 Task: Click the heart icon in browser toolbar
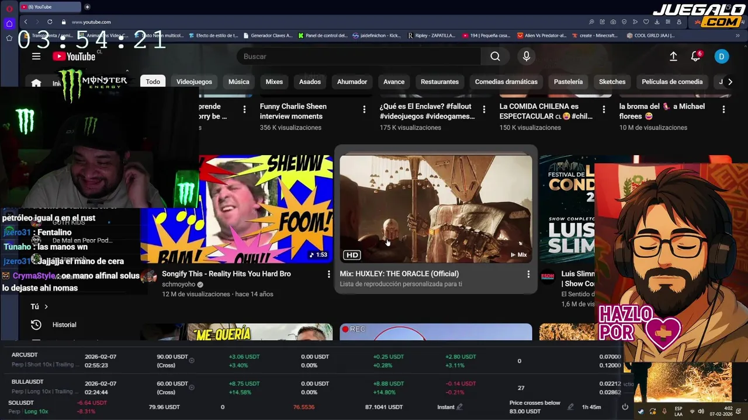646,22
